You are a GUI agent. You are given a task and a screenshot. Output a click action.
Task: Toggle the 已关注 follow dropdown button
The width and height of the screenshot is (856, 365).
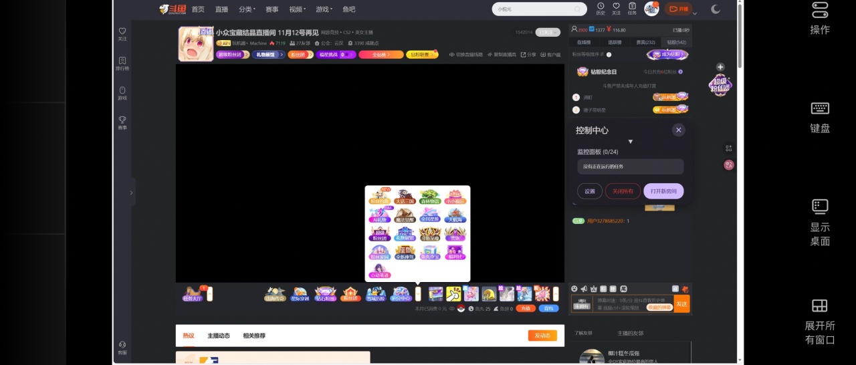(x=548, y=32)
